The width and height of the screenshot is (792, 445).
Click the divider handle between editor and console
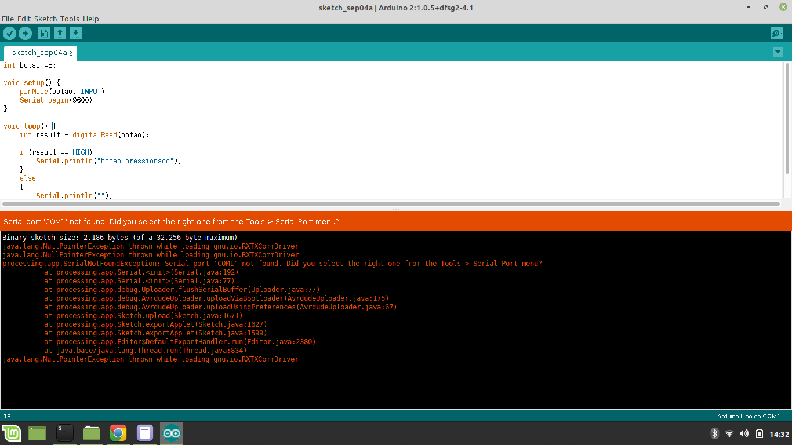click(x=396, y=210)
